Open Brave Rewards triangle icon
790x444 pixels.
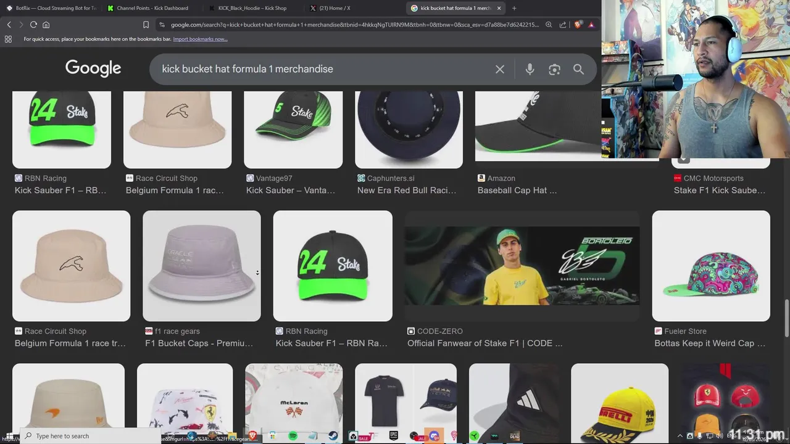point(591,25)
